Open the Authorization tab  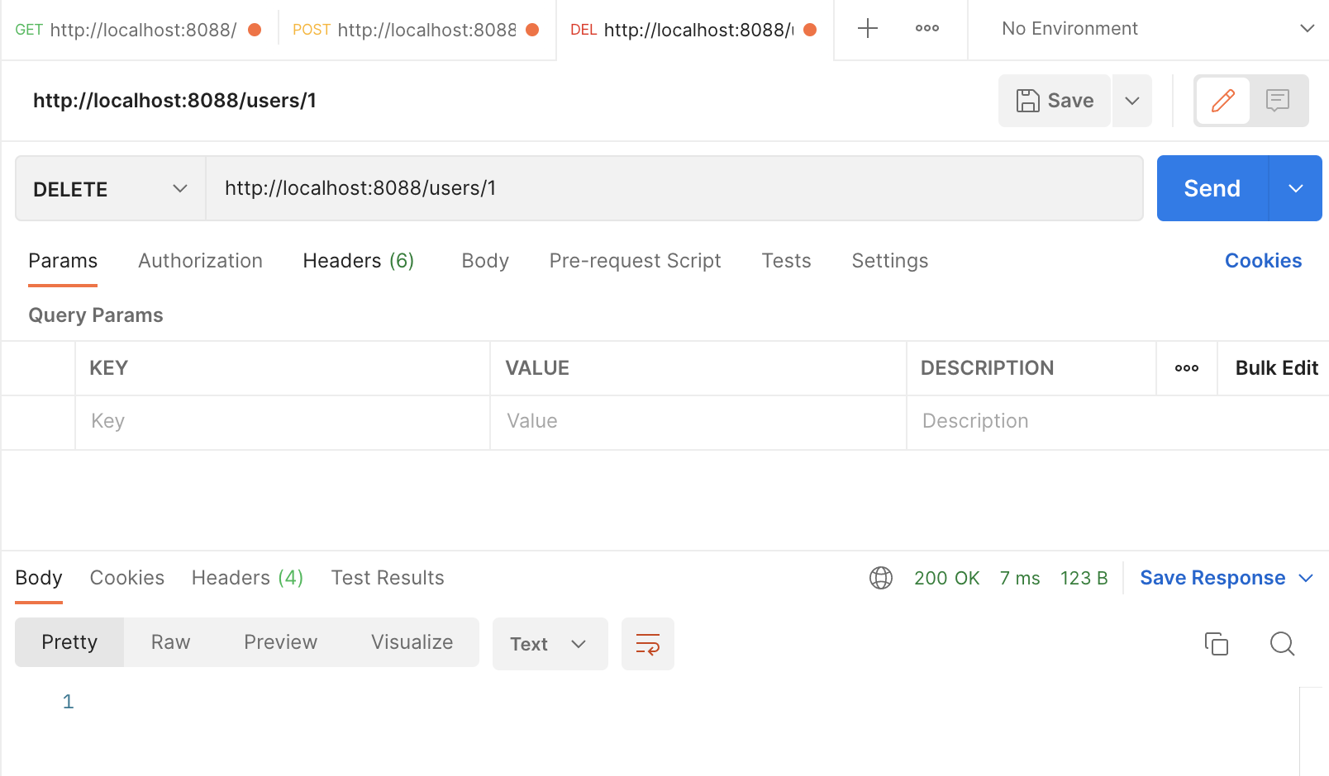pyautogui.click(x=200, y=261)
